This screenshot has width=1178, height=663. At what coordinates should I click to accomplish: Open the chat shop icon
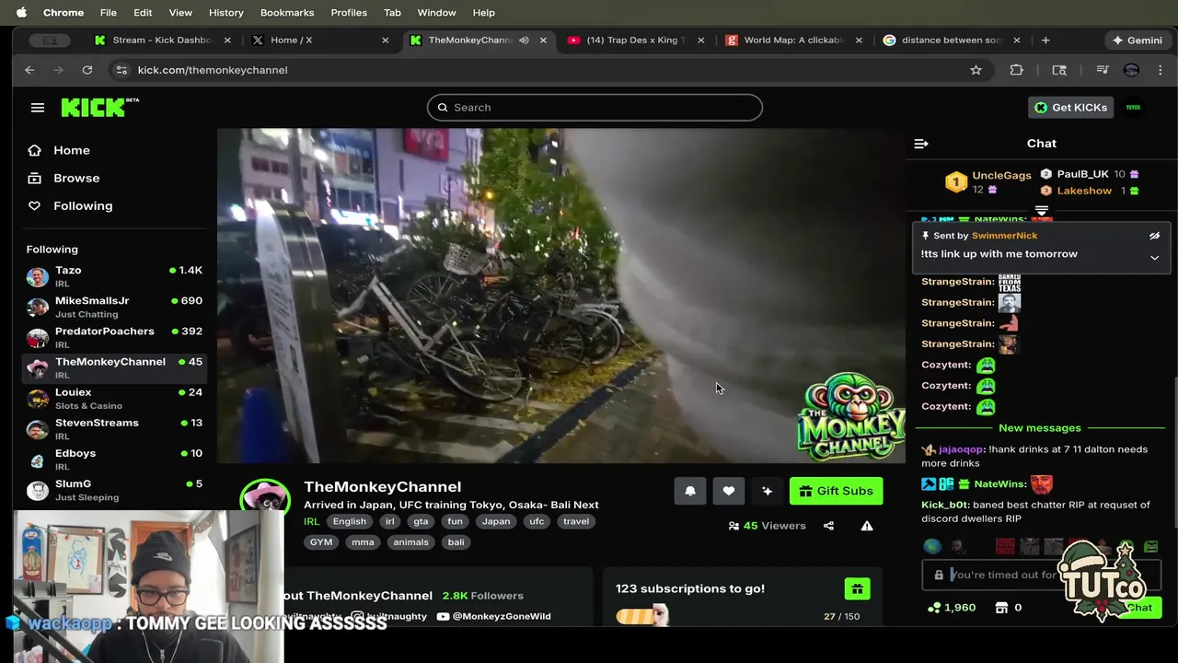1002,608
